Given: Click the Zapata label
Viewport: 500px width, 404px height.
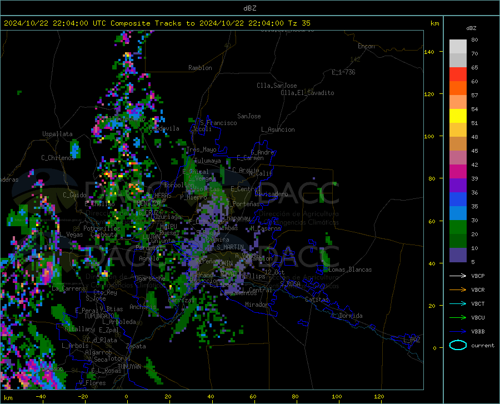Looking at the screenshot, I should click(136, 346).
